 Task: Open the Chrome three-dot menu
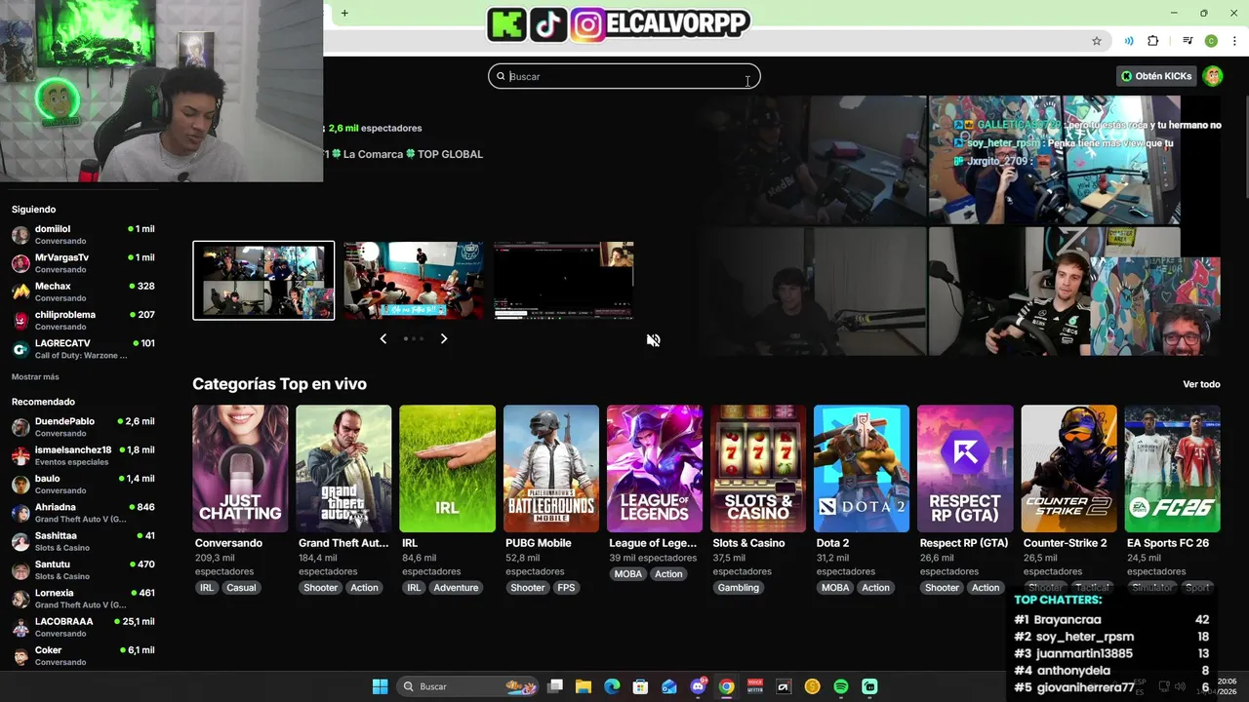pyautogui.click(x=1235, y=41)
